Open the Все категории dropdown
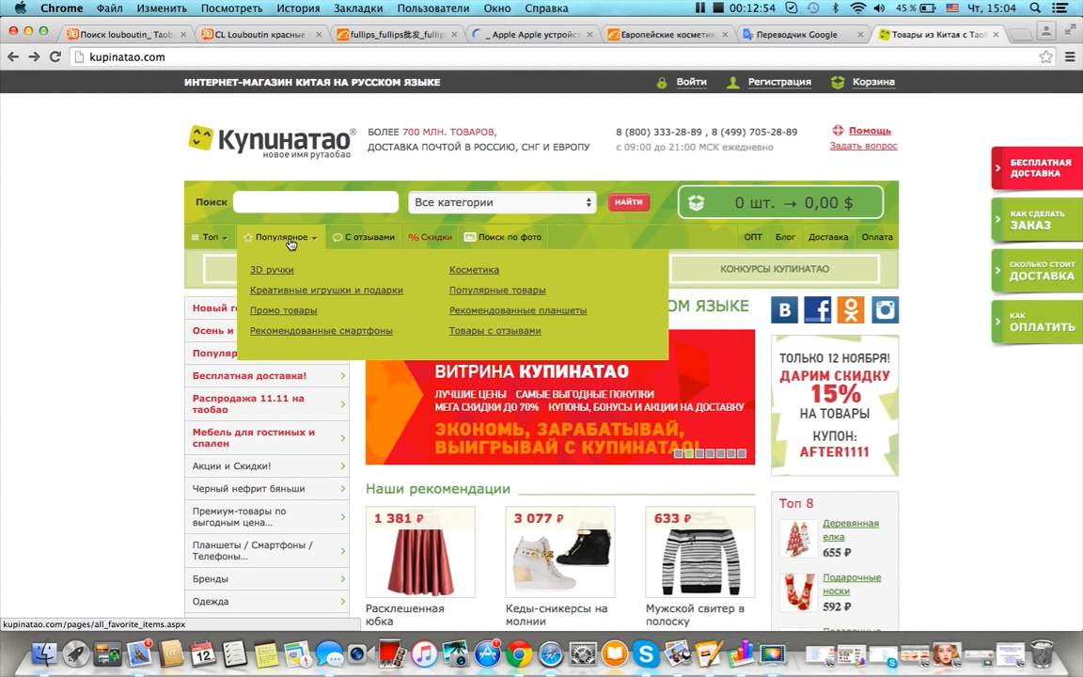Screen dimensions: 1083x677 (502, 202)
